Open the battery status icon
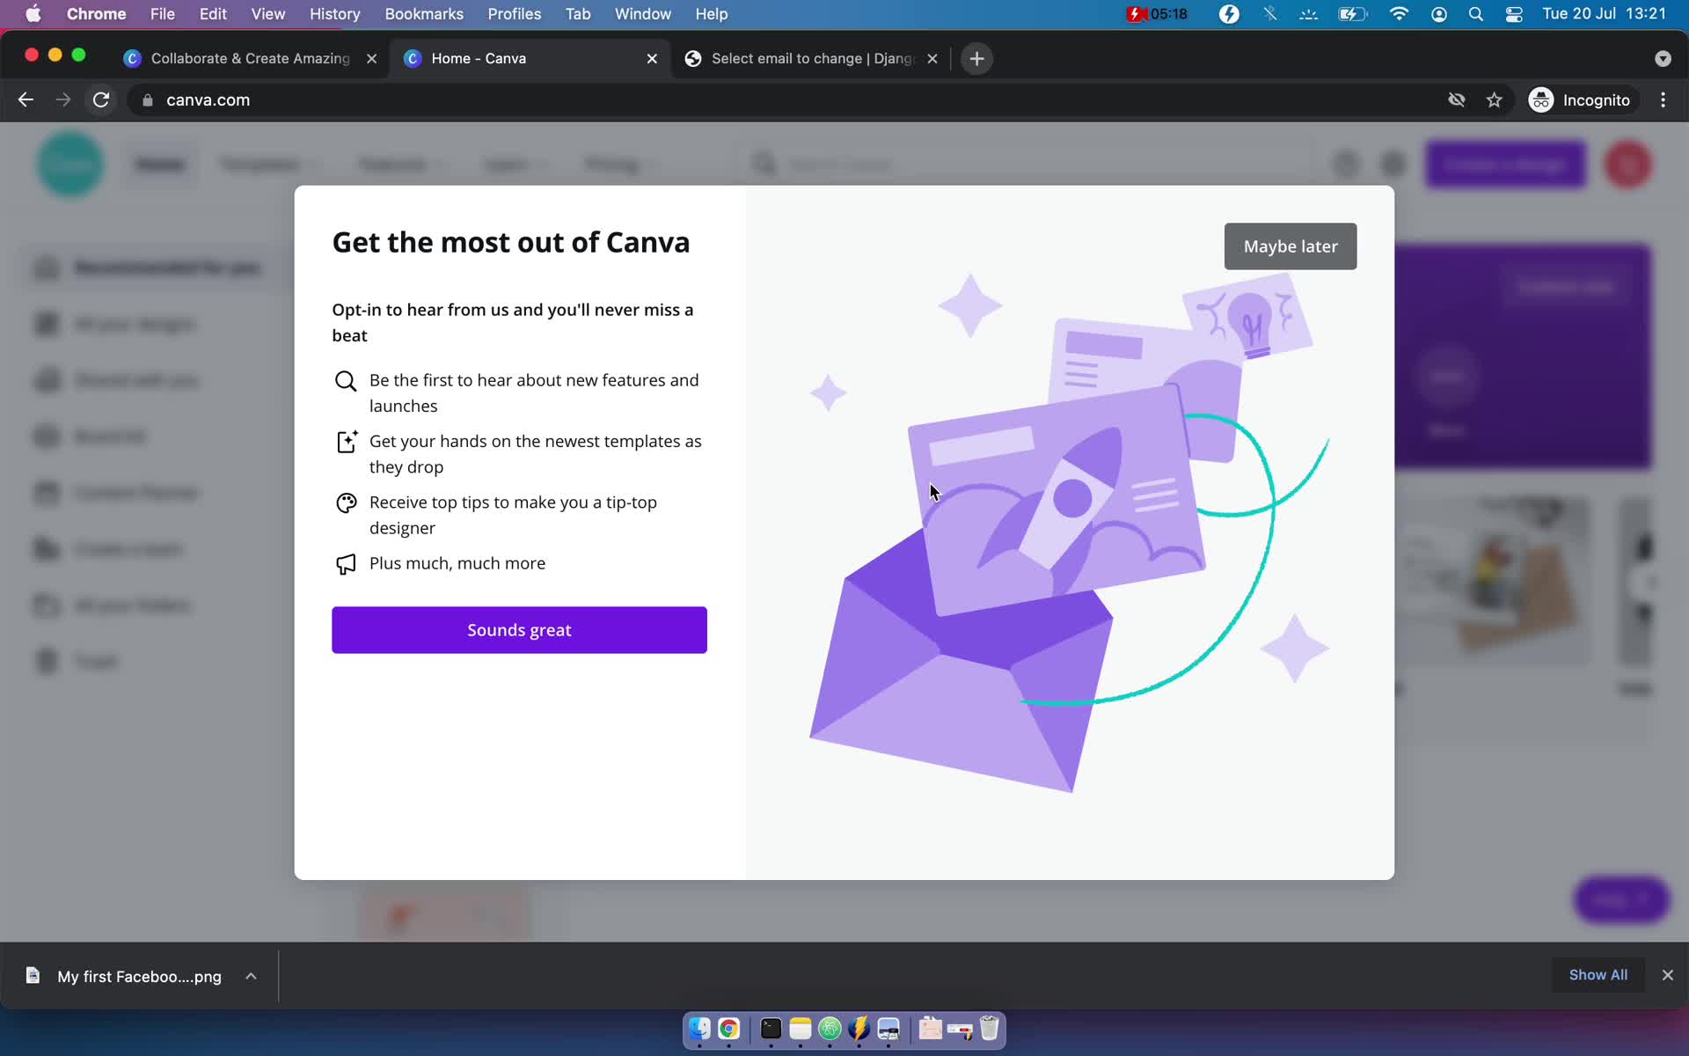Screen dimensions: 1689x1056 (1352, 14)
